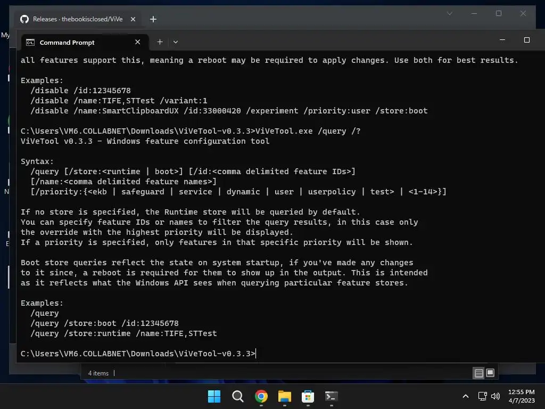Screen dimensions: 545x409
Task: Open Chrome tab search chevron
Action: [449, 13]
